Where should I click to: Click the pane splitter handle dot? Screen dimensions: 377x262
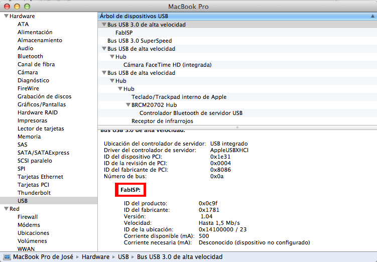pos(237,127)
